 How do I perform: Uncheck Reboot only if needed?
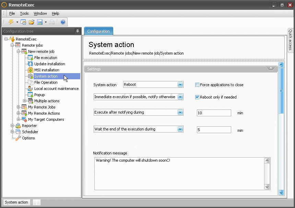[197, 97]
